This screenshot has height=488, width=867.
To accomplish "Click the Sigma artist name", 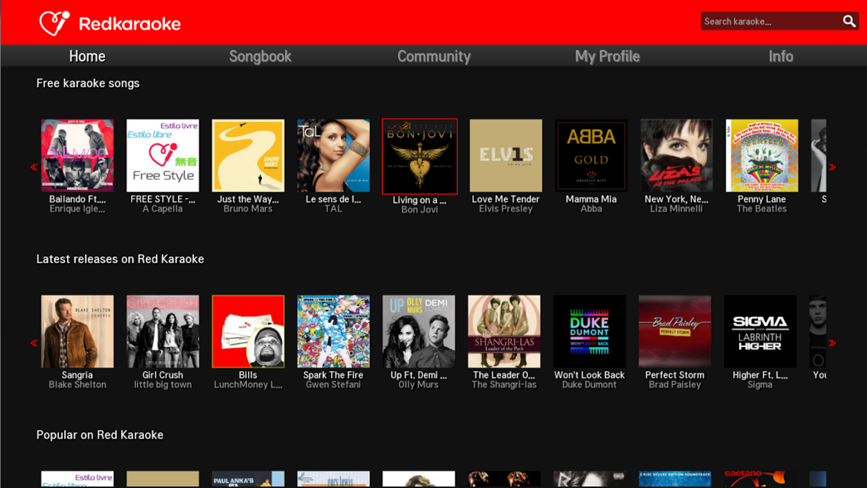I will [760, 385].
